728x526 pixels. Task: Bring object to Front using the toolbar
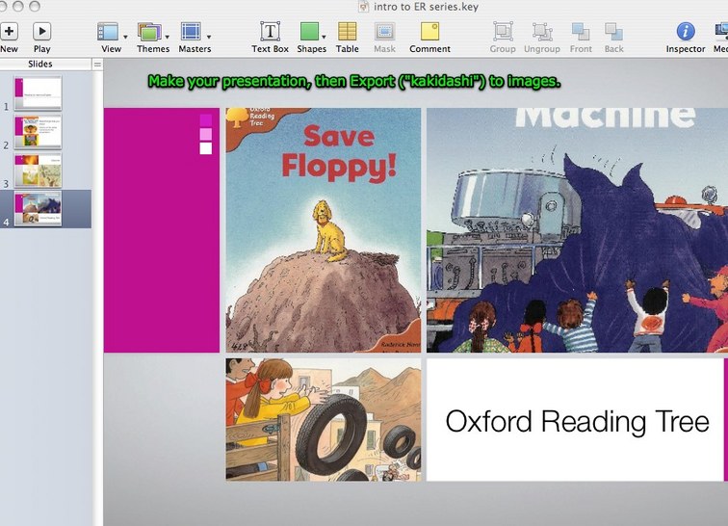581,32
